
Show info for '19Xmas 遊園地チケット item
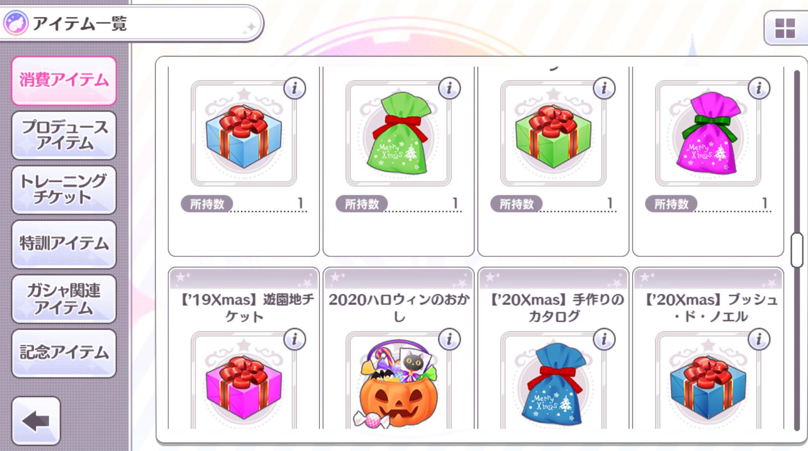coord(295,339)
